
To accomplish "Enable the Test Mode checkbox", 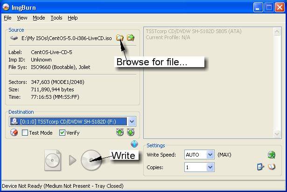I will (25, 133).
